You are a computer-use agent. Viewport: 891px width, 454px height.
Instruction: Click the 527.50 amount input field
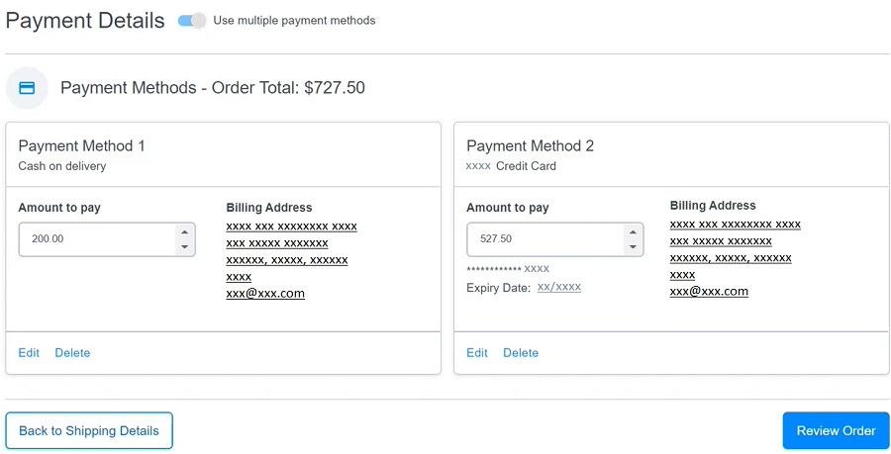pos(544,239)
